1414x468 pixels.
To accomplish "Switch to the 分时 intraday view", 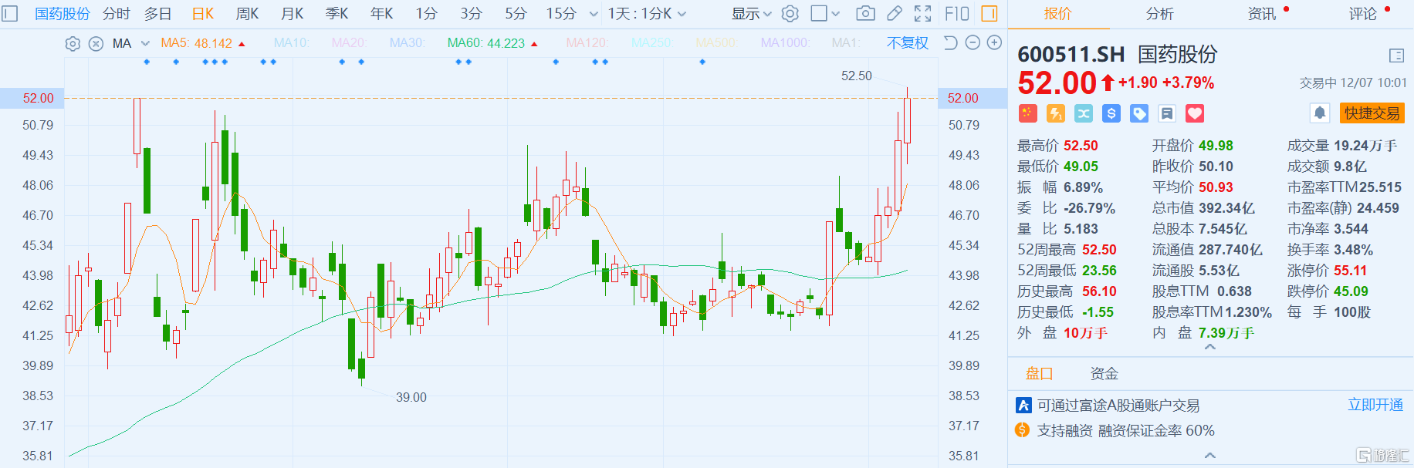I will pos(117,14).
